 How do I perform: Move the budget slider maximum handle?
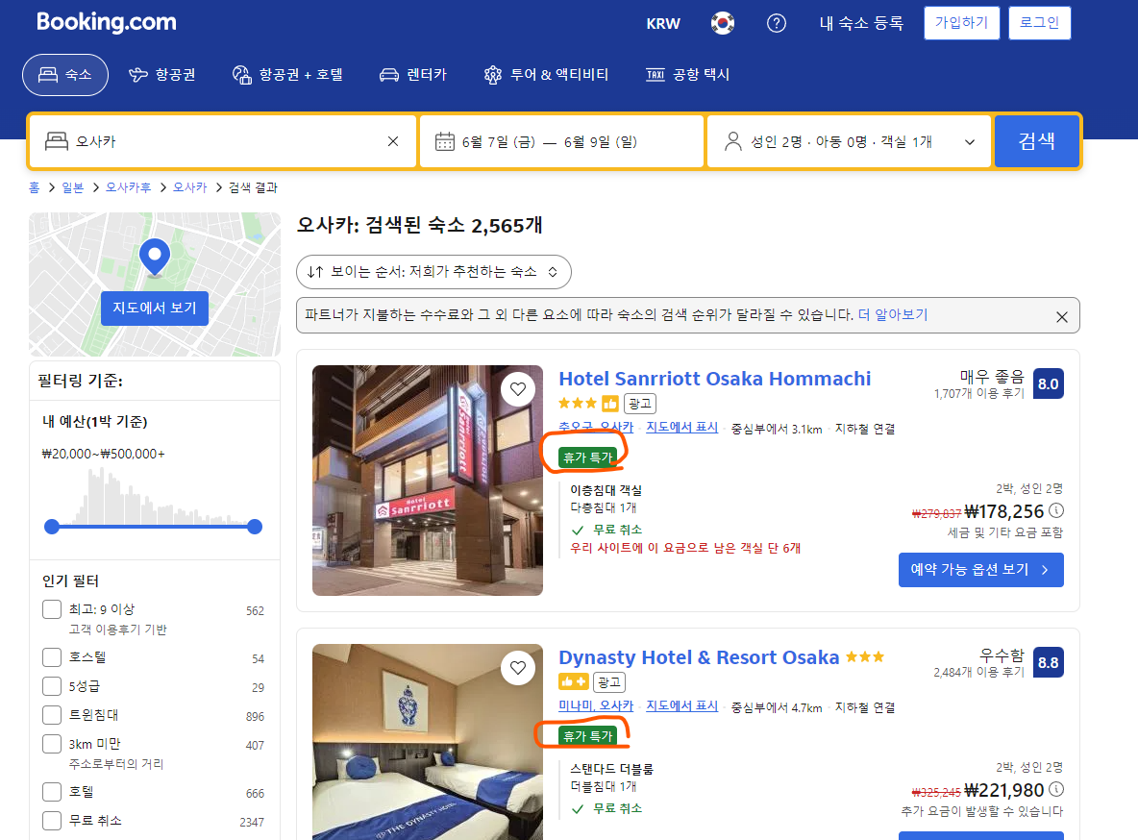coord(255,527)
